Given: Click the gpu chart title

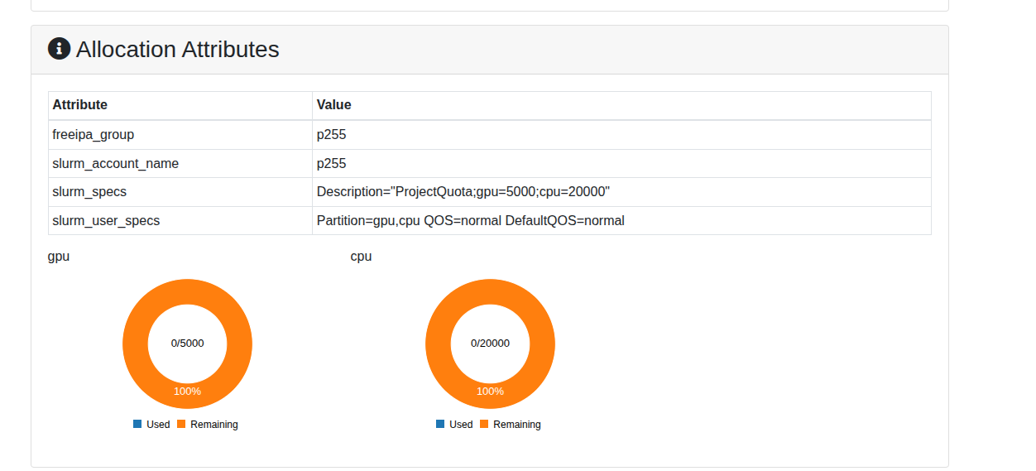Looking at the screenshot, I should coord(59,257).
